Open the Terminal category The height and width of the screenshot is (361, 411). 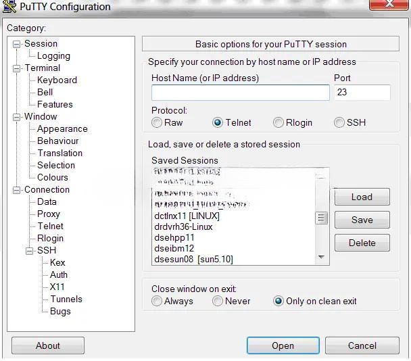(43, 68)
